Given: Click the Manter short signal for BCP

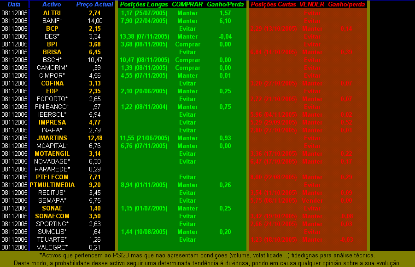Looking at the screenshot, I should click(x=312, y=28).
